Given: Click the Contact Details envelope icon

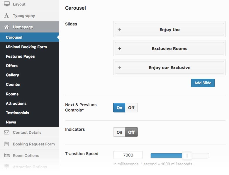Looking at the screenshot, I should coord(6,132).
